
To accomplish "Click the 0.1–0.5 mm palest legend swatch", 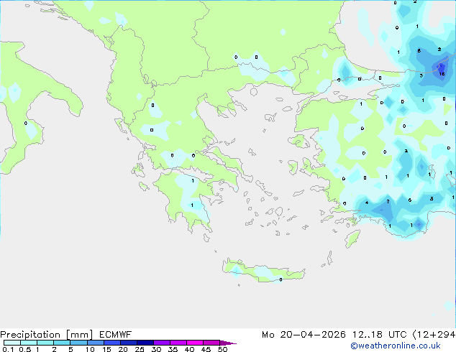I will click(x=12, y=343).
